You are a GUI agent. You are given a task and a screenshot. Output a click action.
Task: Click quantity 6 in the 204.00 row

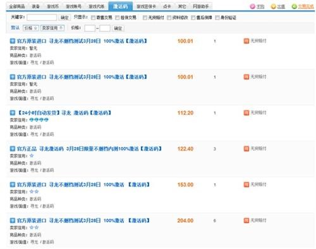[214, 220]
